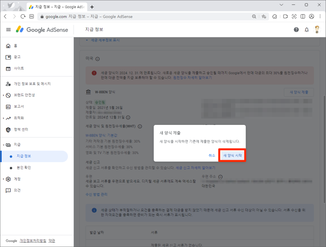326x247 pixels.
Task: Open the notifications bell
Action: pyautogui.click(x=306, y=30)
